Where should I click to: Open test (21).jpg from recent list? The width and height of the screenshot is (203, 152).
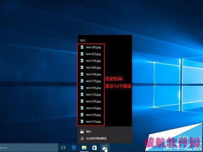(x=105, y=54)
